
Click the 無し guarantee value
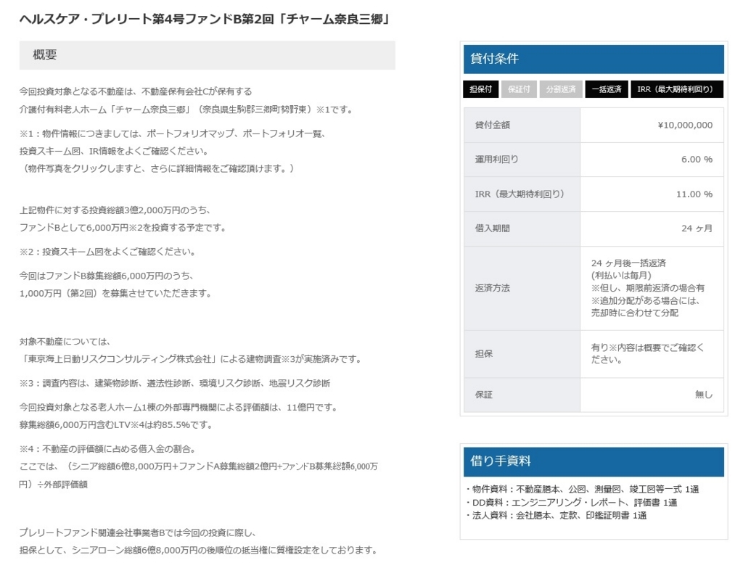(x=704, y=395)
